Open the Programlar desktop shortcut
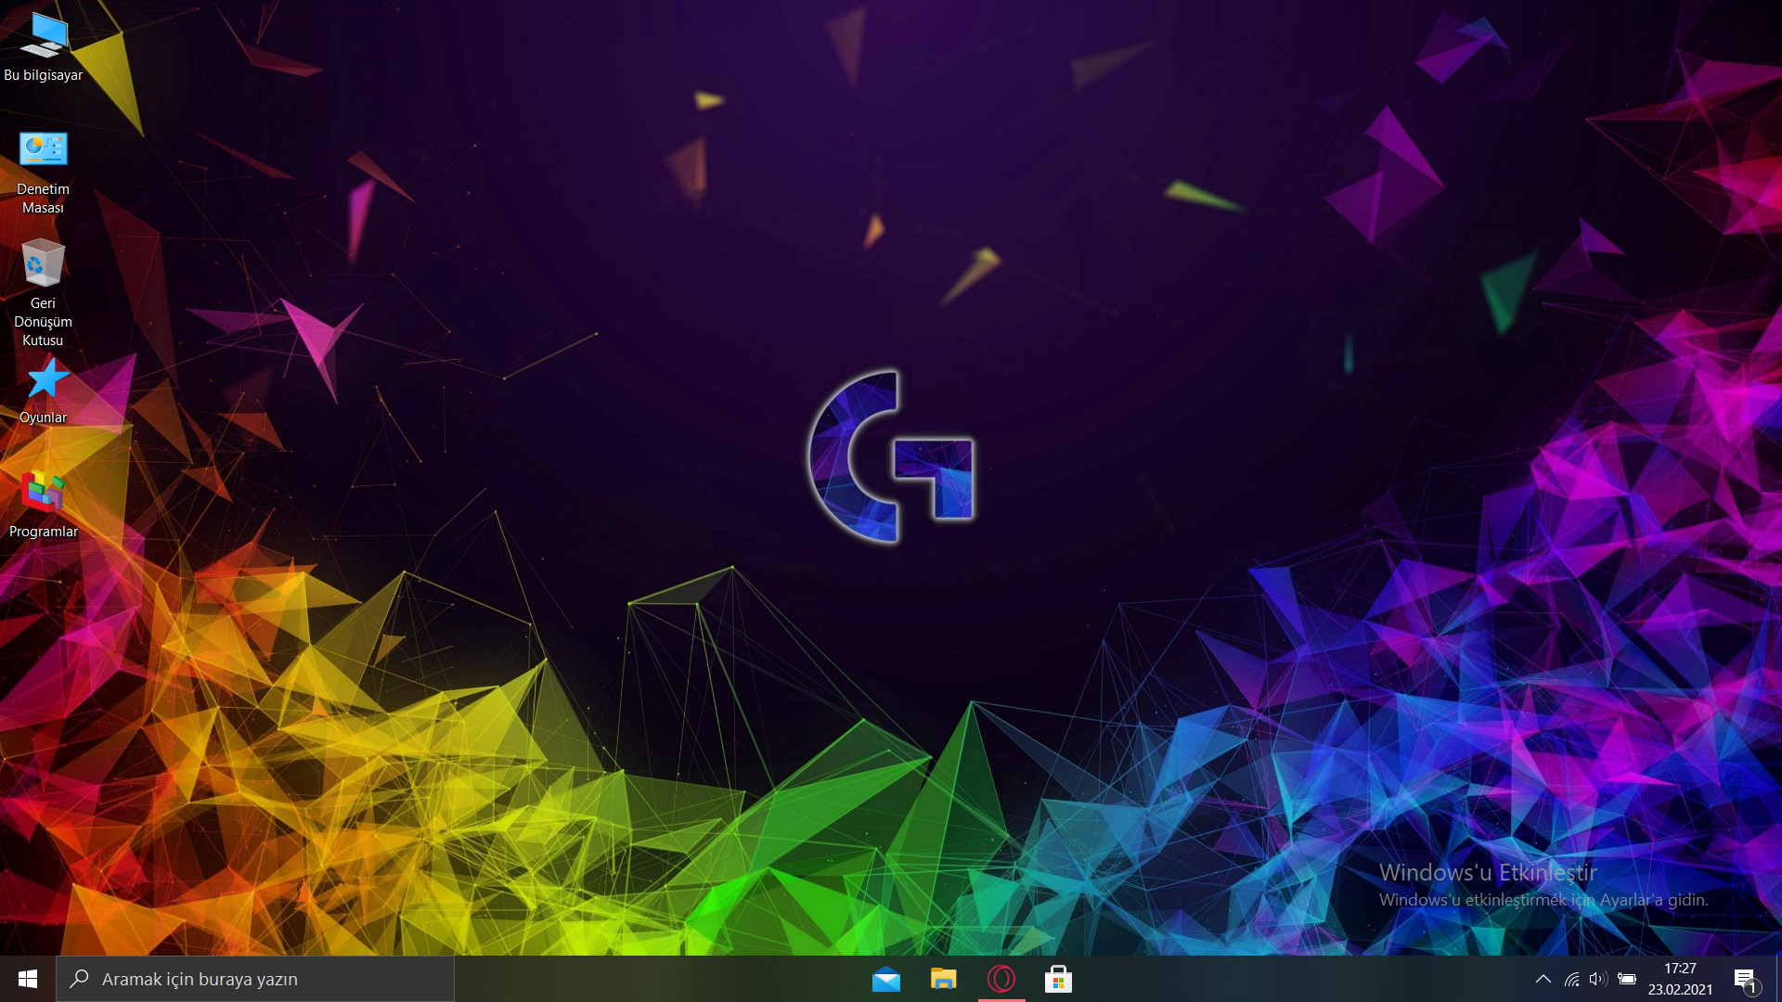 click(x=43, y=505)
